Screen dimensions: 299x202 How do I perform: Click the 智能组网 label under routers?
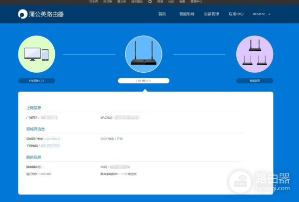[254, 80]
